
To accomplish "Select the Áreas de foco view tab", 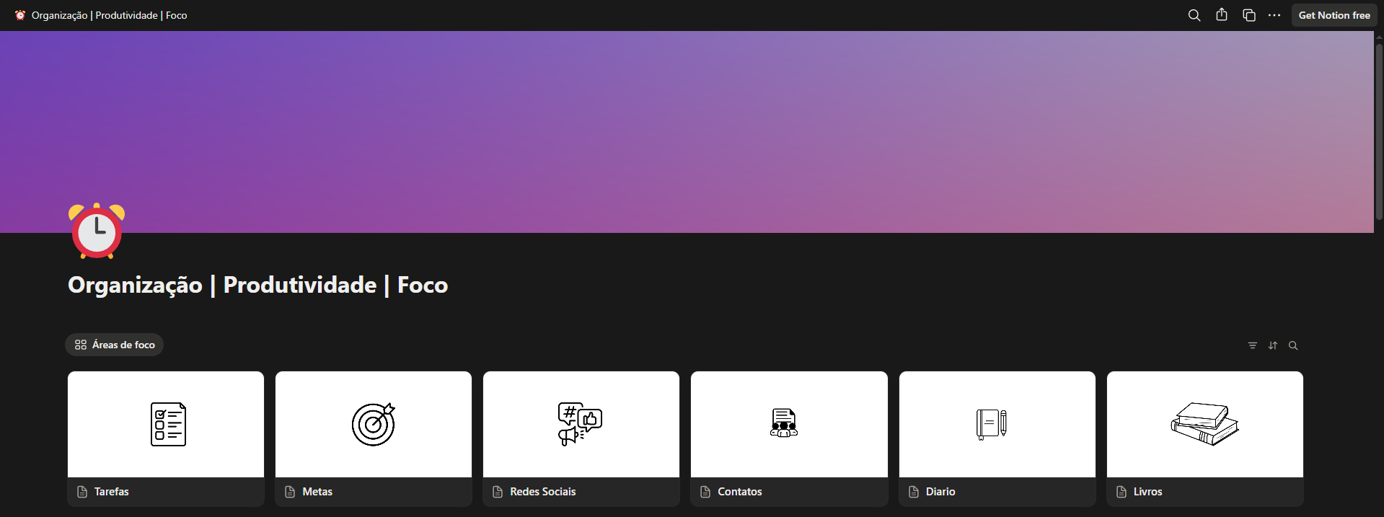I will pos(115,345).
